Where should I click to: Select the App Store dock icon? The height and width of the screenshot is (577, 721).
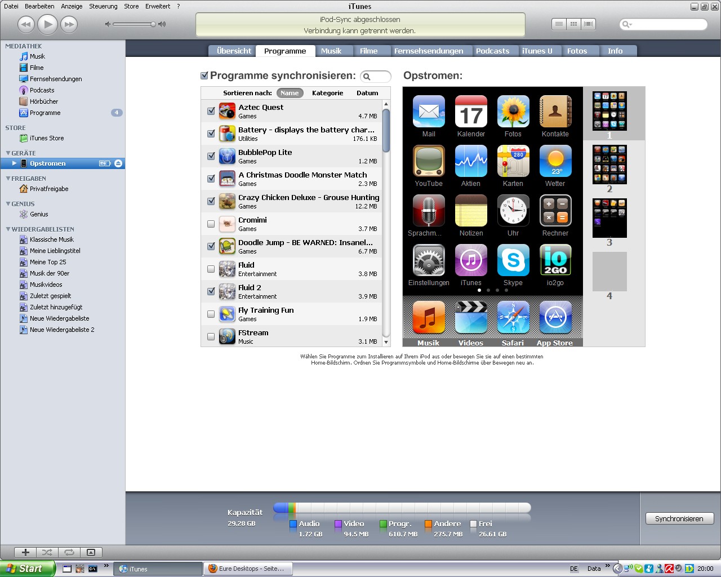coord(555,317)
